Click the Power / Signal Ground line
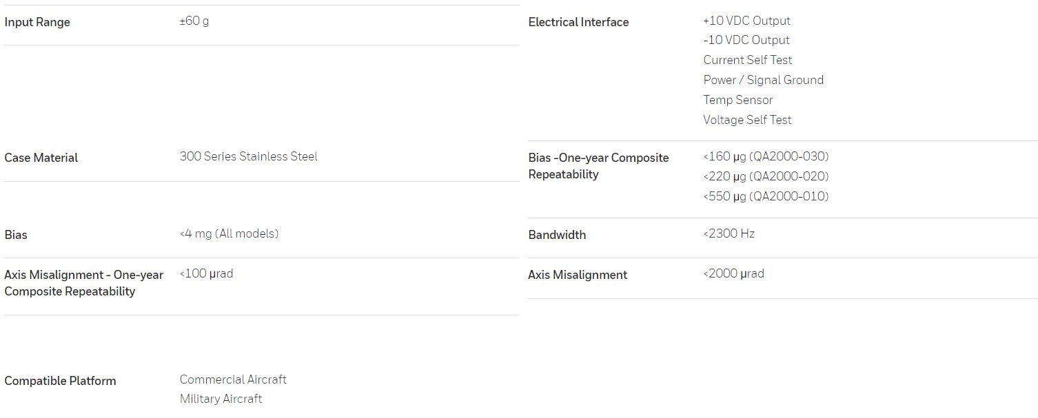Image resolution: width=1038 pixels, height=418 pixels. tap(764, 80)
